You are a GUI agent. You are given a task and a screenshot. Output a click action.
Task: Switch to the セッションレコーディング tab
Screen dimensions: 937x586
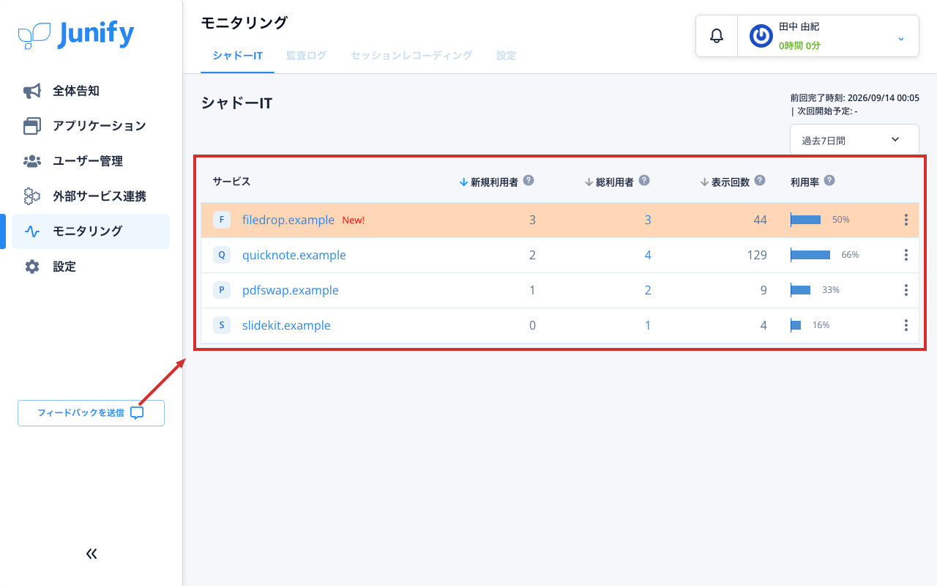coord(411,56)
